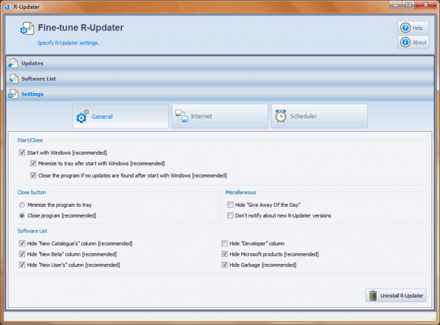Expand the Updates section bar

(220, 63)
